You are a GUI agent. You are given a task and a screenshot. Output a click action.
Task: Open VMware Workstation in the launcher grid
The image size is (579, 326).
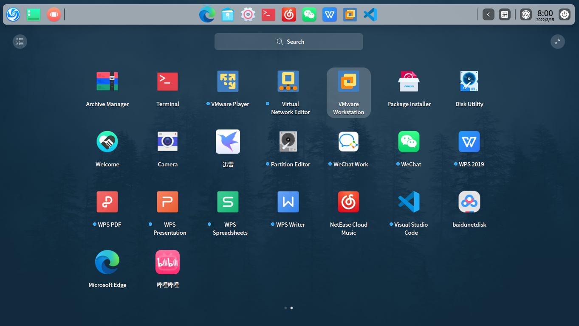tap(349, 93)
